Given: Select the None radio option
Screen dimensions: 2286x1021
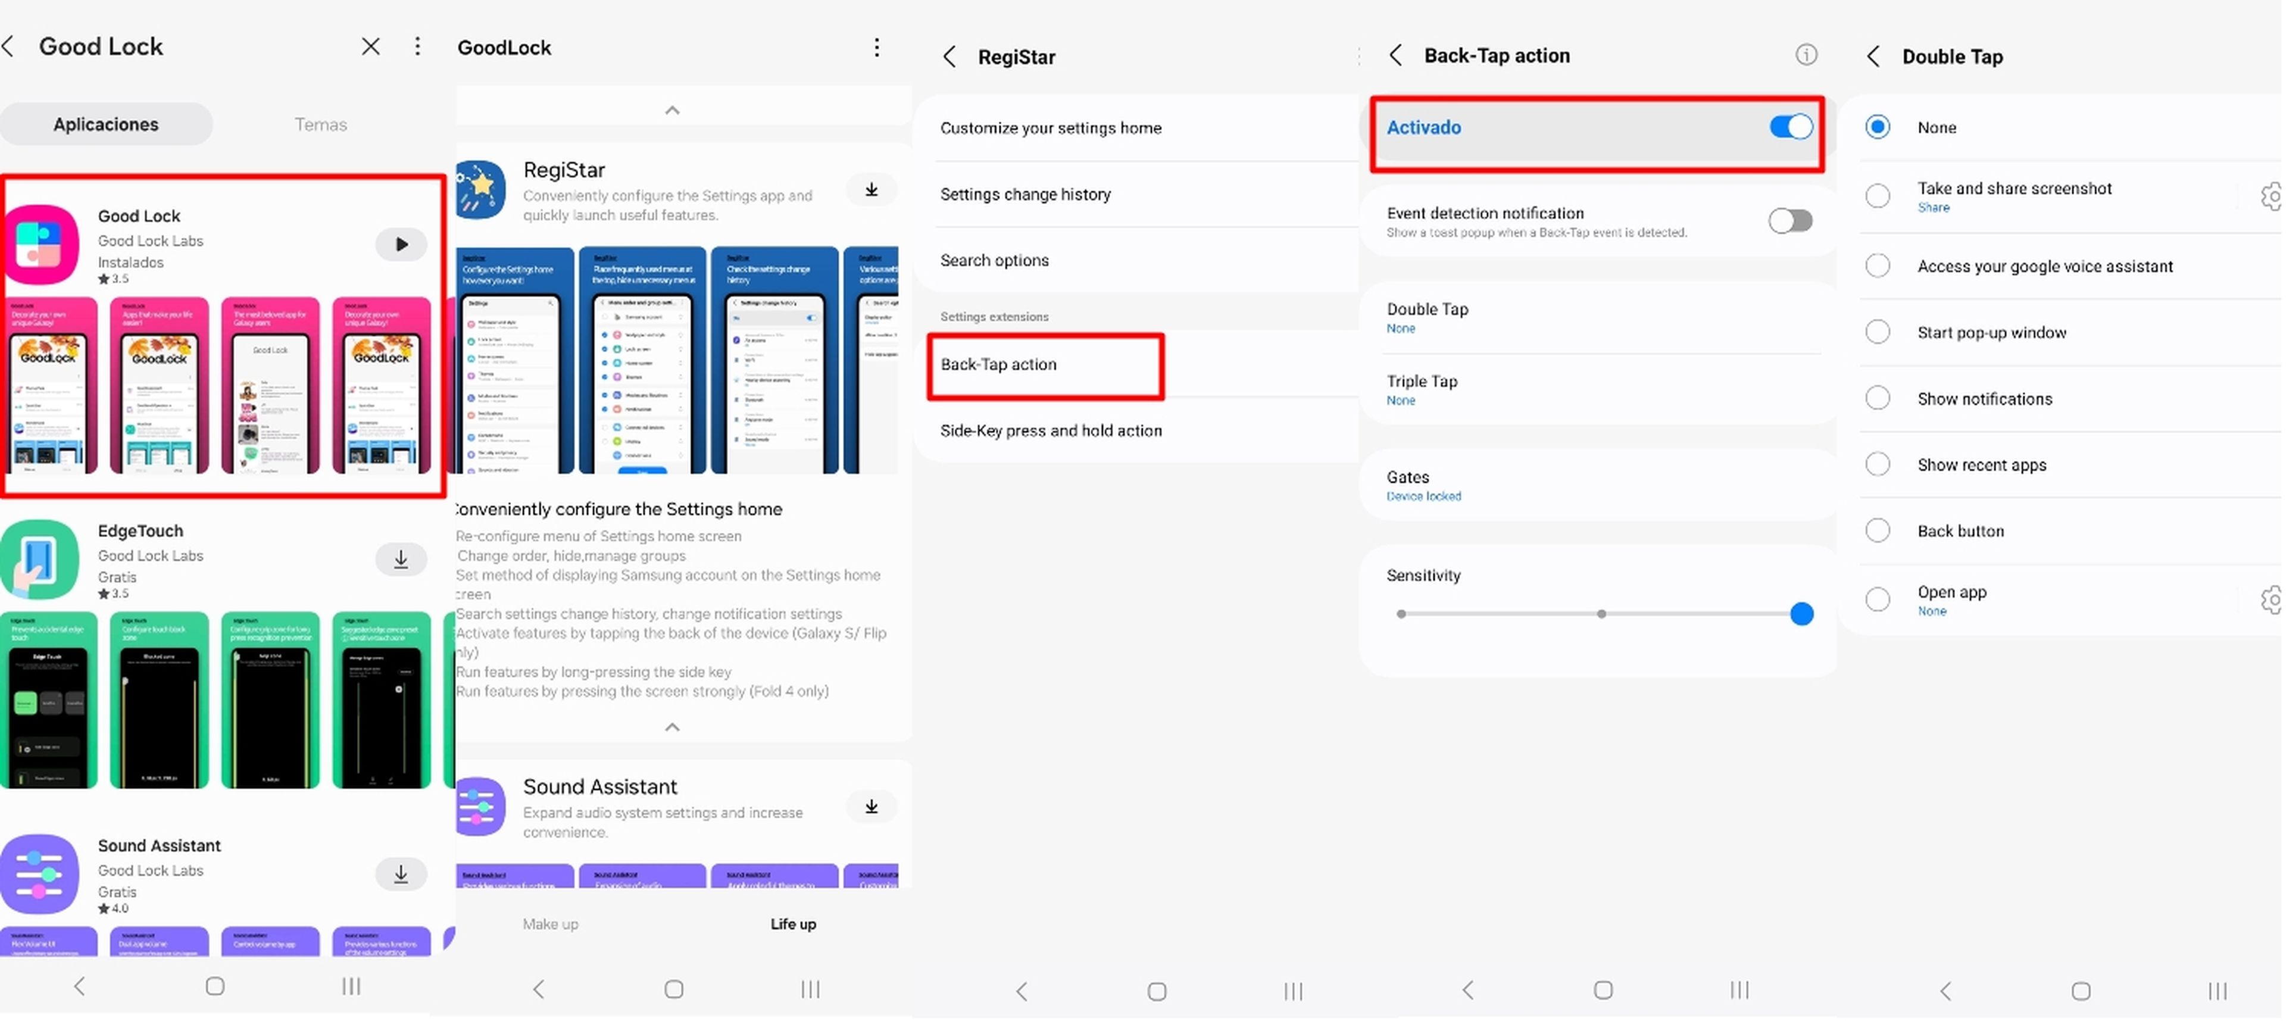Looking at the screenshot, I should [x=1878, y=127].
